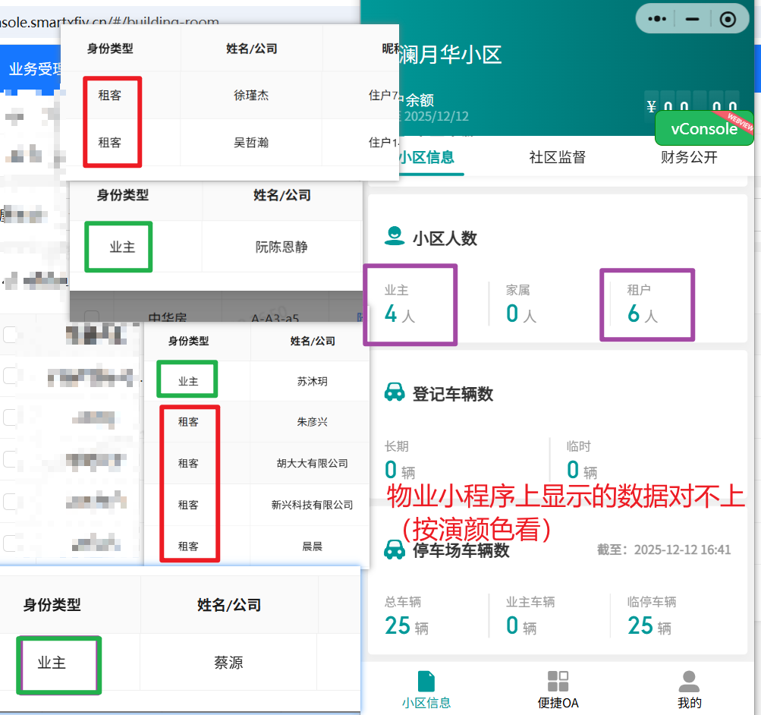Tap the circular capsule button beside the dots
The image size is (761, 715).
(x=727, y=19)
